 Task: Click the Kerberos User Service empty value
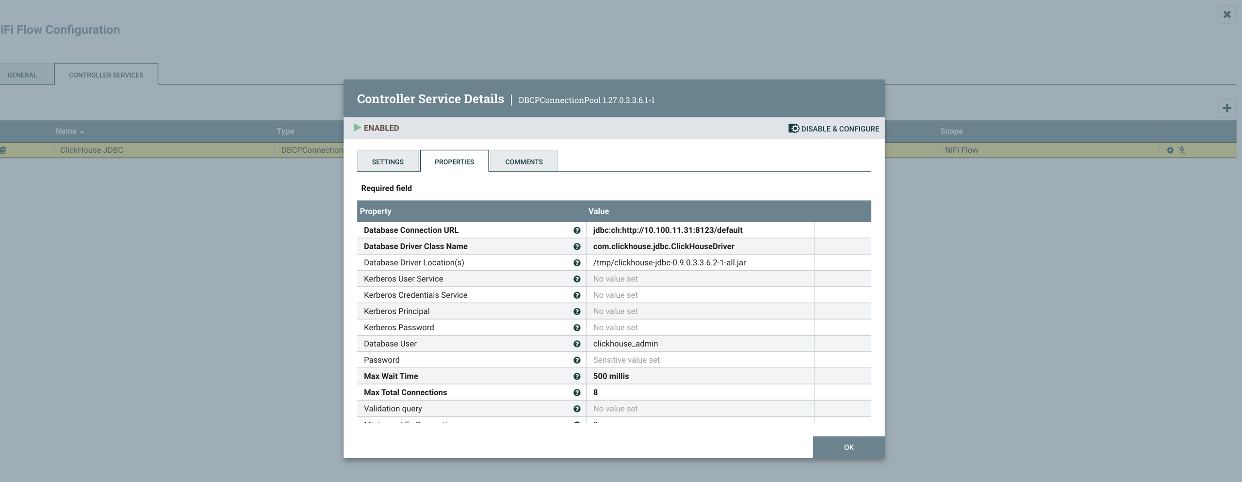[616, 279]
